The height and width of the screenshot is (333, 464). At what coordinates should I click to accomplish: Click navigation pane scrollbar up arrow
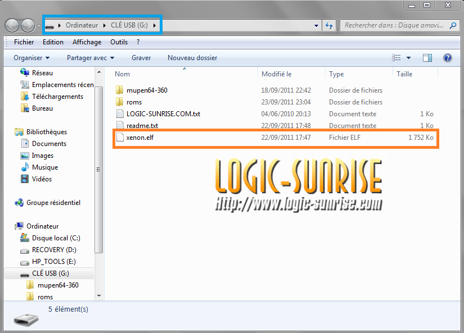tap(99, 72)
